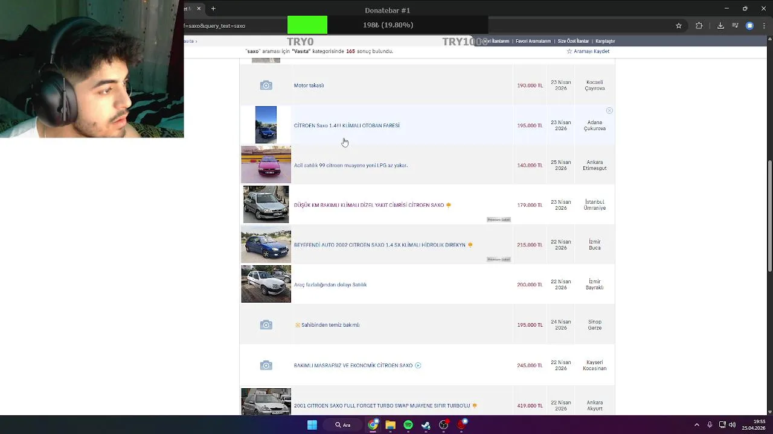Viewport: 773px width, 434px height.
Task: Click camera placeholder of Sahibinden temiz bakımlı
Action: [x=266, y=325]
